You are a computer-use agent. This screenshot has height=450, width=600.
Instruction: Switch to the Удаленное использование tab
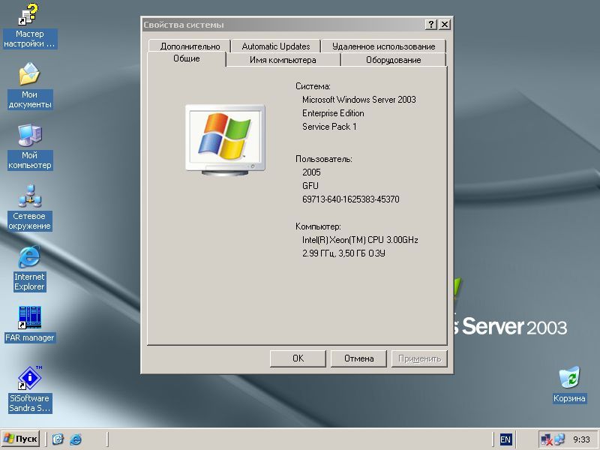pos(383,46)
